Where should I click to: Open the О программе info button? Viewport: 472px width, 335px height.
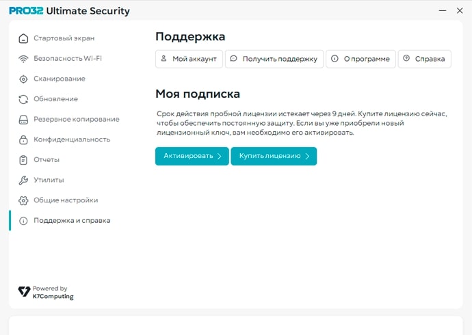coord(360,59)
